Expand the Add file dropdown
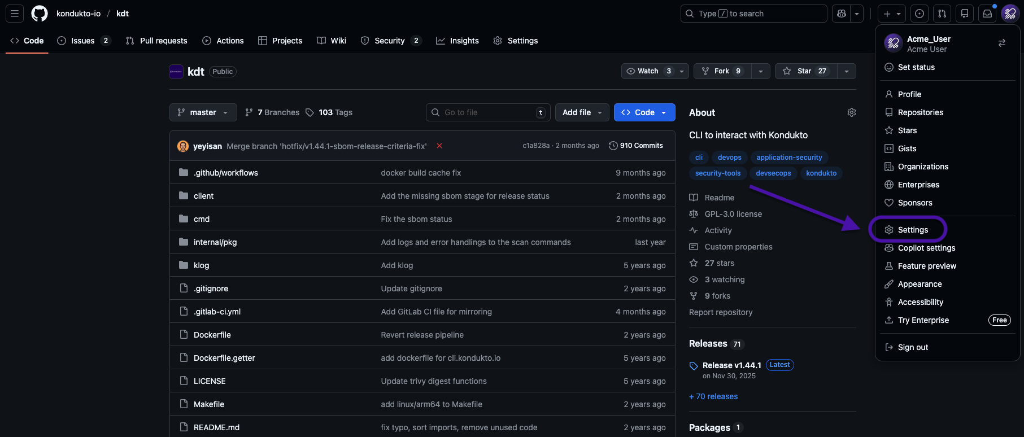The width and height of the screenshot is (1024, 437). click(582, 112)
